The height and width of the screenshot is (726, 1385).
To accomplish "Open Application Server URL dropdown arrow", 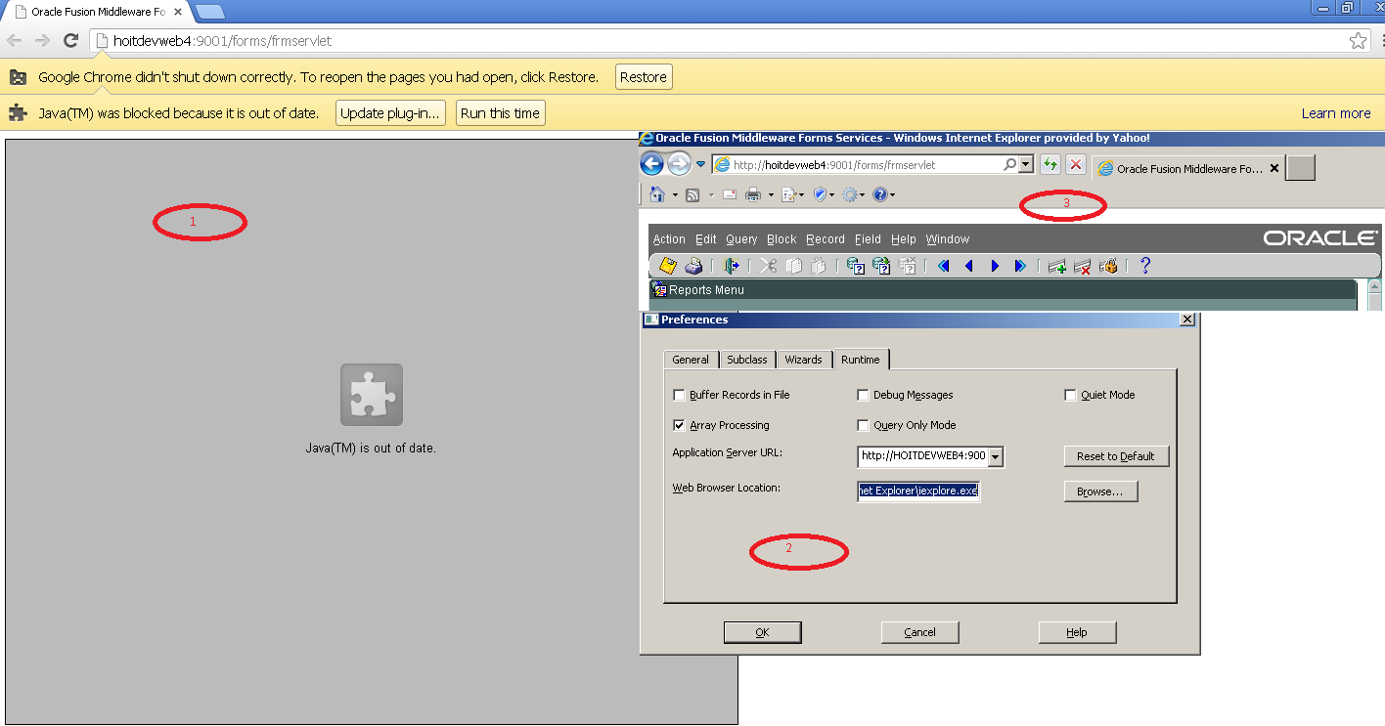I will (995, 456).
